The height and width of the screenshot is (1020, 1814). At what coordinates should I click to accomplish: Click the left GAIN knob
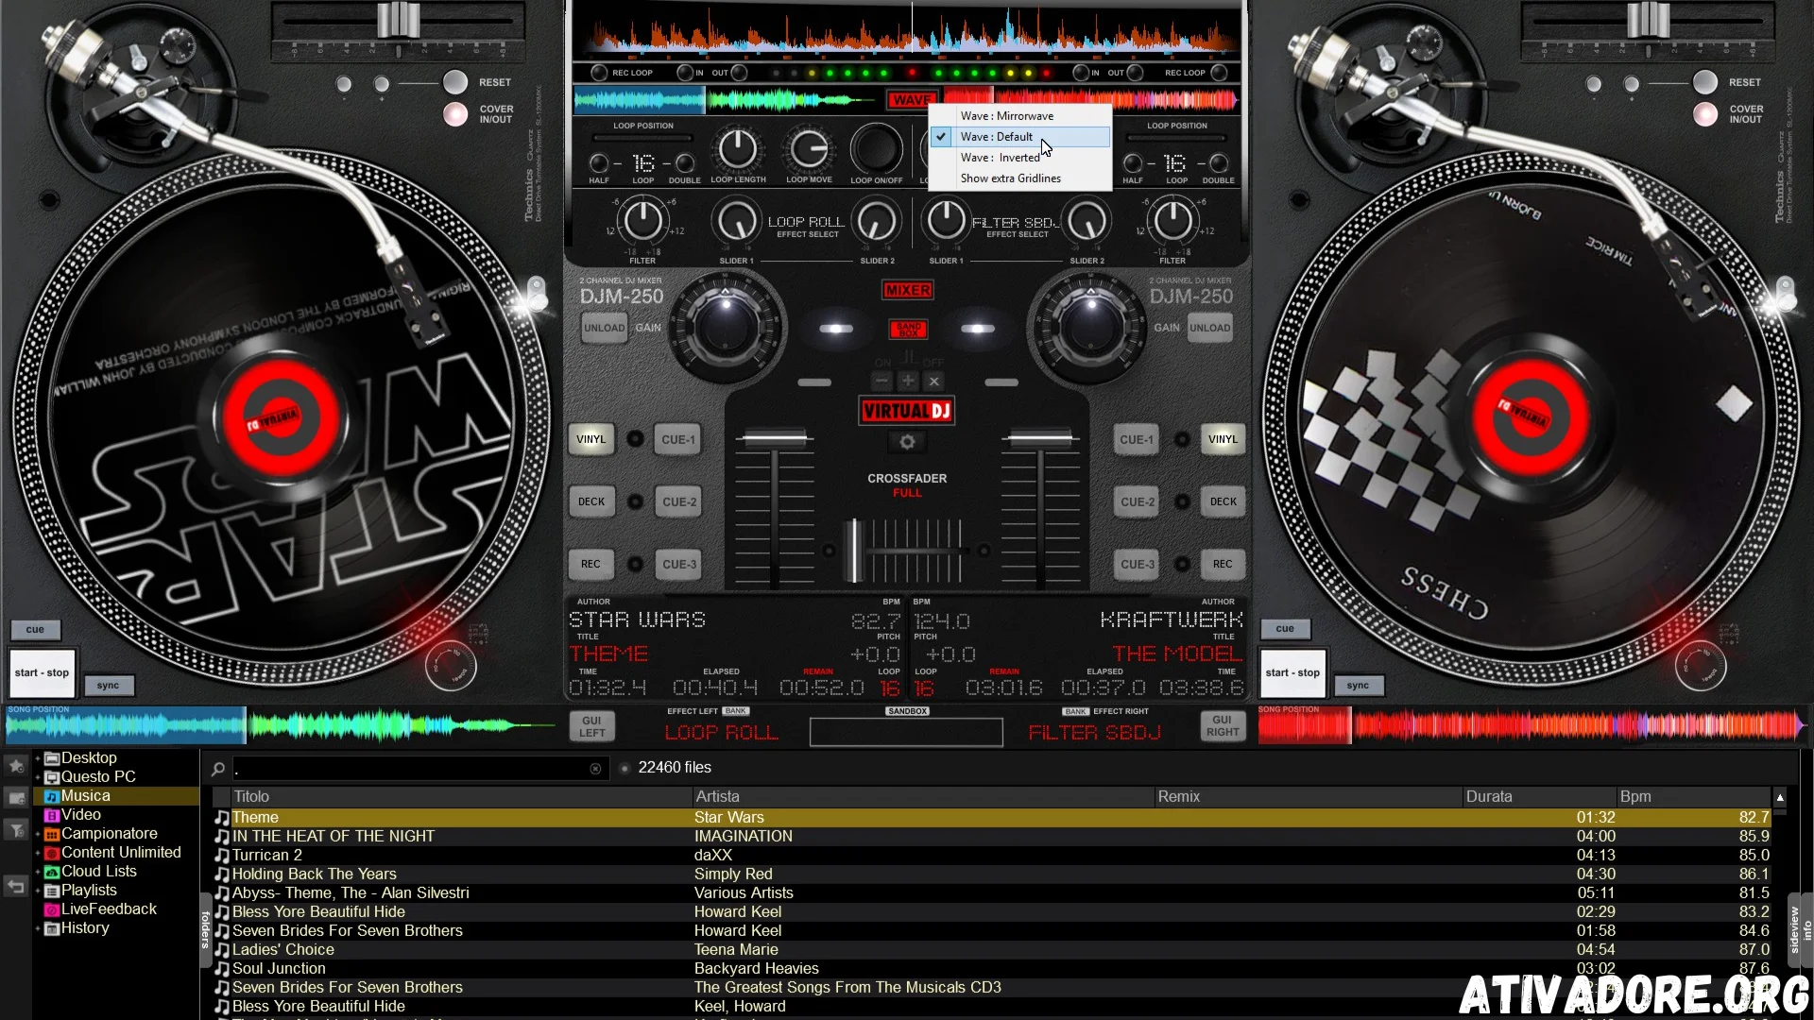click(x=725, y=328)
